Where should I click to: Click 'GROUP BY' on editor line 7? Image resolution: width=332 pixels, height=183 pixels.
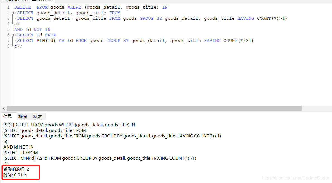(x=117, y=41)
